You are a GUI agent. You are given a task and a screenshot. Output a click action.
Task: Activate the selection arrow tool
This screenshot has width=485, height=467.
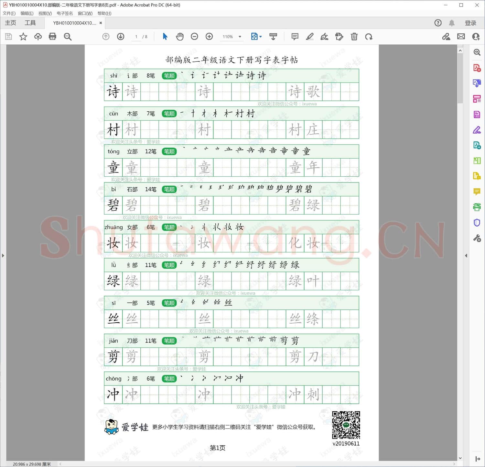click(x=165, y=37)
